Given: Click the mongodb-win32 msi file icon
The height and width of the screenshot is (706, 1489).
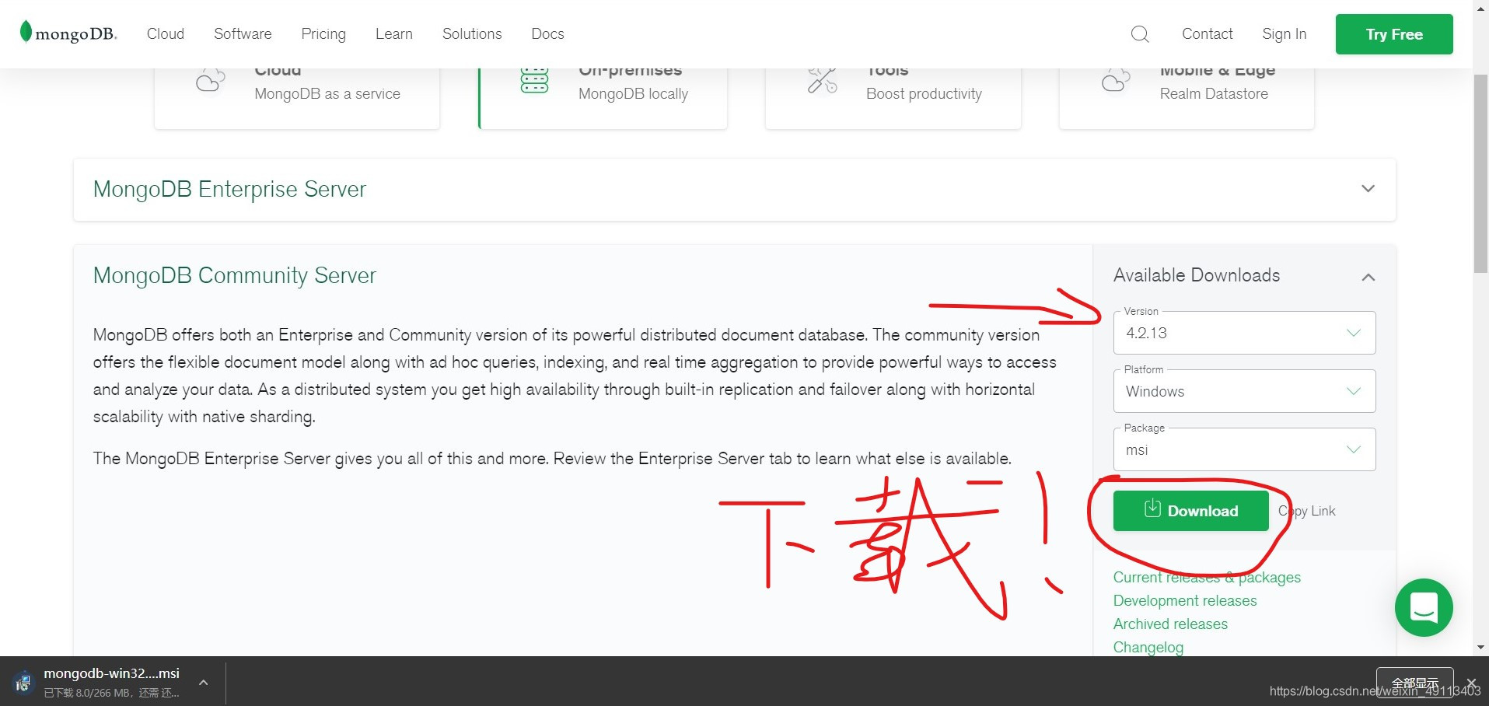Looking at the screenshot, I should 23,682.
